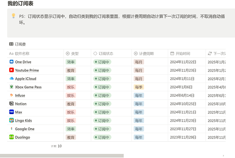Image resolution: width=235 pixels, height=158 pixels.
Task: Click the scrollbar right arrow
Action: pyautogui.click(x=223, y=156)
